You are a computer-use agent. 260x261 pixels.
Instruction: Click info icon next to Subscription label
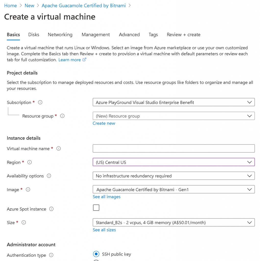click(x=40, y=102)
